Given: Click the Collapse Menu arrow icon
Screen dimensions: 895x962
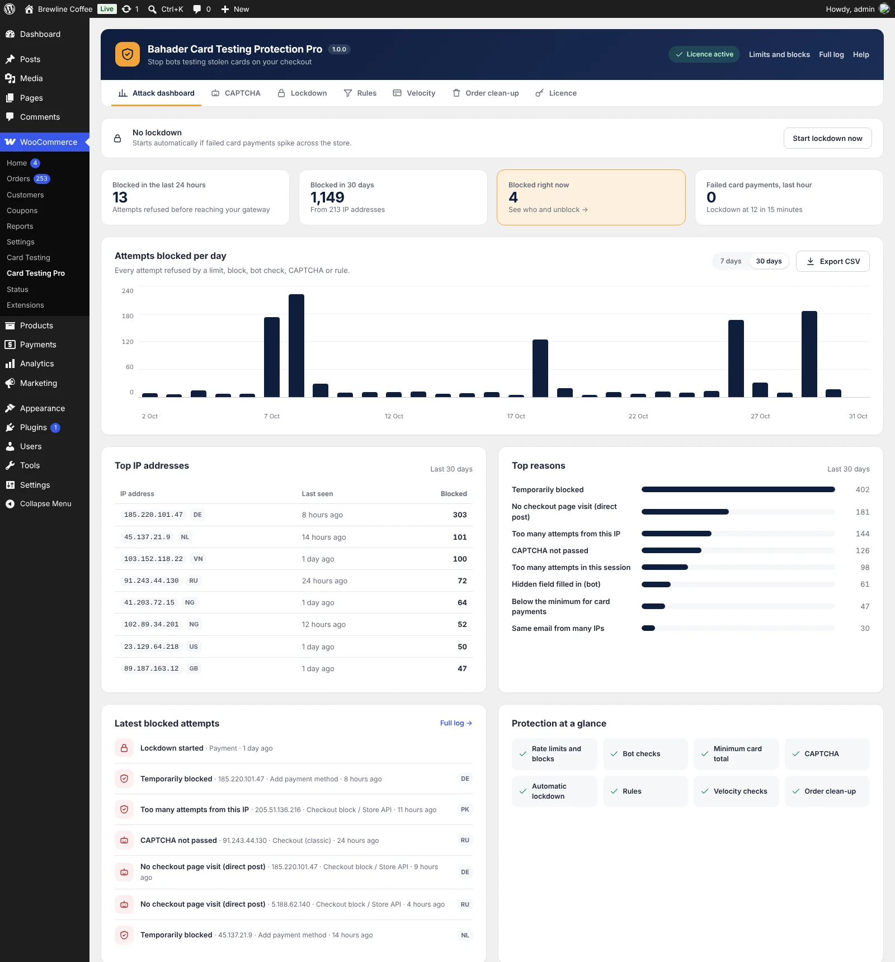Looking at the screenshot, I should click(x=10, y=503).
